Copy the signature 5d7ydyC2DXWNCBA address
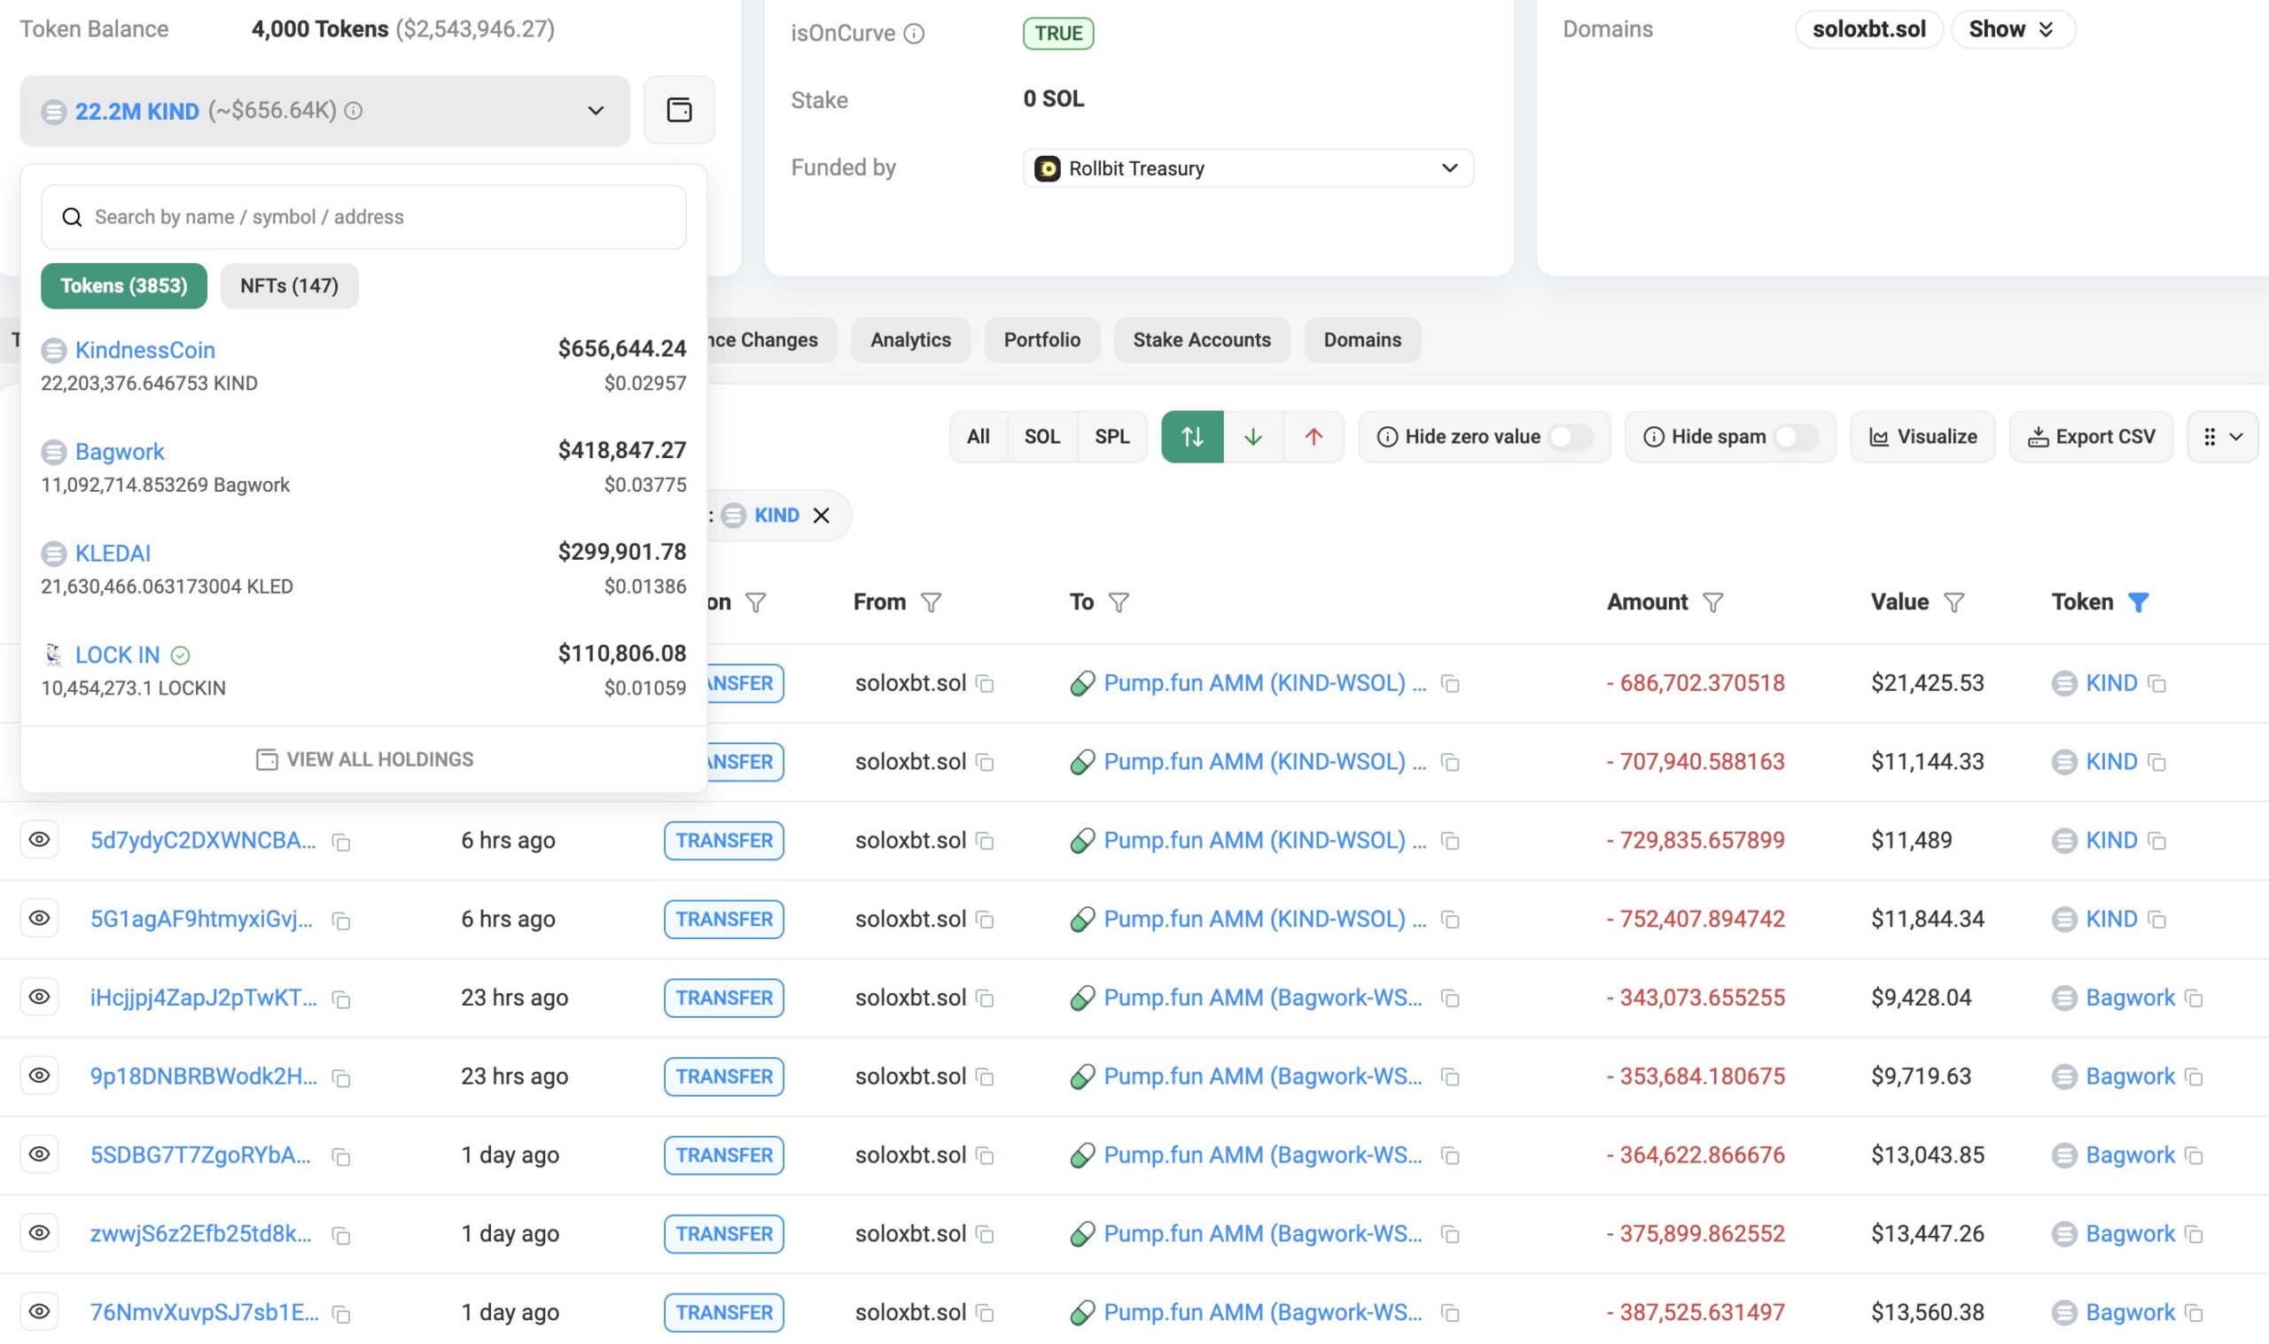The height and width of the screenshot is (1344, 2269). tap(341, 843)
